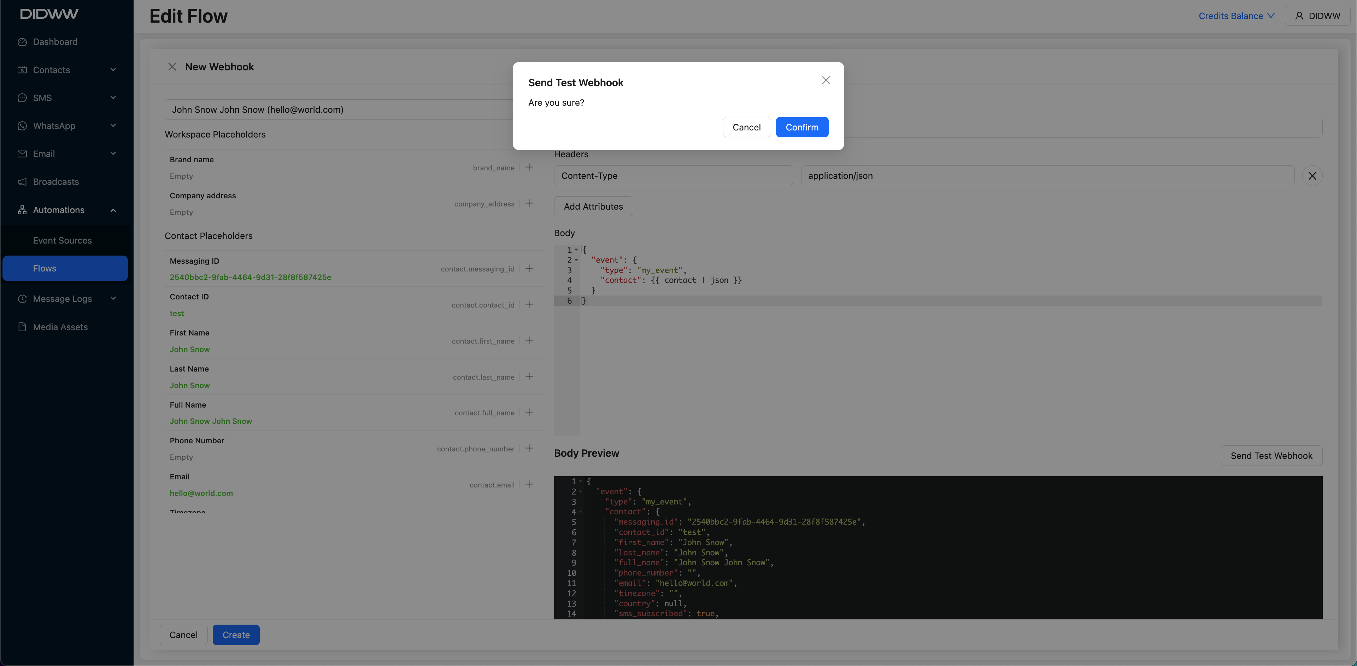Remove the Content-Type header row
Image resolution: width=1357 pixels, height=666 pixels.
point(1312,176)
